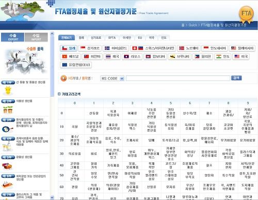258x200 pixels.
Task: Select the USA (미국) flag button
Action: pyautogui.click(x=241, y=56)
